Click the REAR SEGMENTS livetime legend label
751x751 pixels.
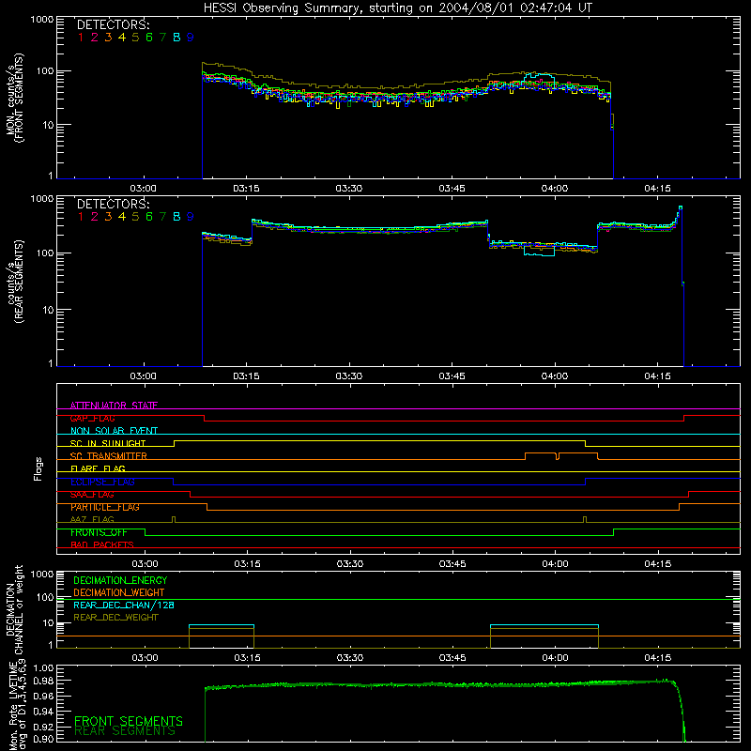click(125, 731)
